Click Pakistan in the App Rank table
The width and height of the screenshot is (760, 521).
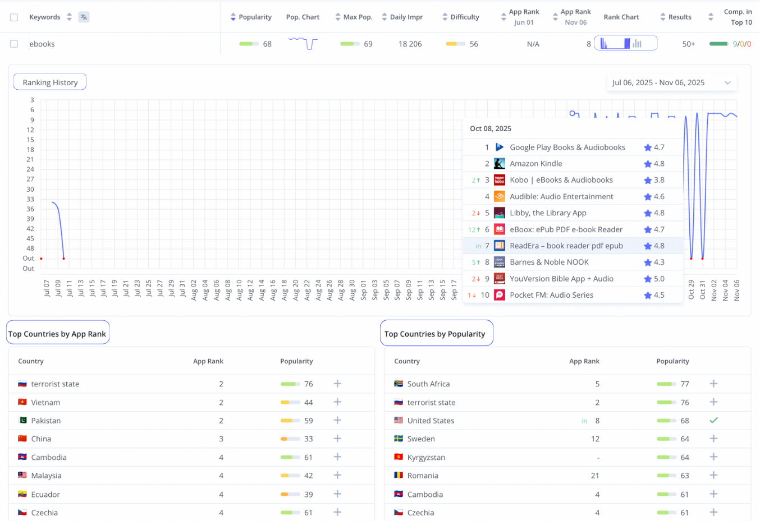coord(46,421)
